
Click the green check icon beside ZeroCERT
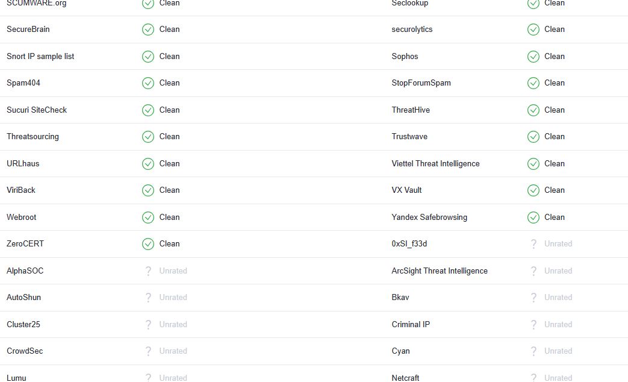click(148, 244)
